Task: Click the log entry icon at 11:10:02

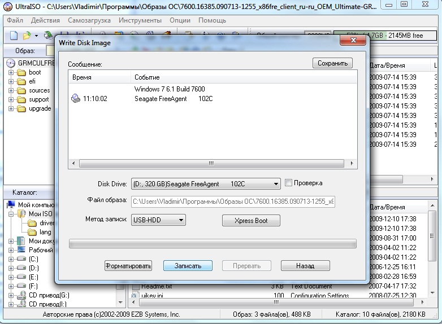Action: pyautogui.click(x=76, y=98)
